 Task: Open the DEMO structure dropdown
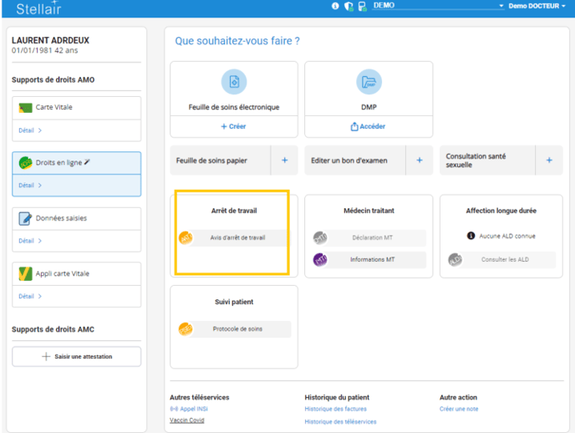pyautogui.click(x=438, y=6)
